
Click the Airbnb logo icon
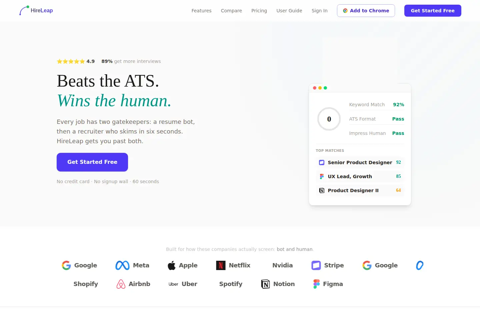pyautogui.click(x=121, y=284)
